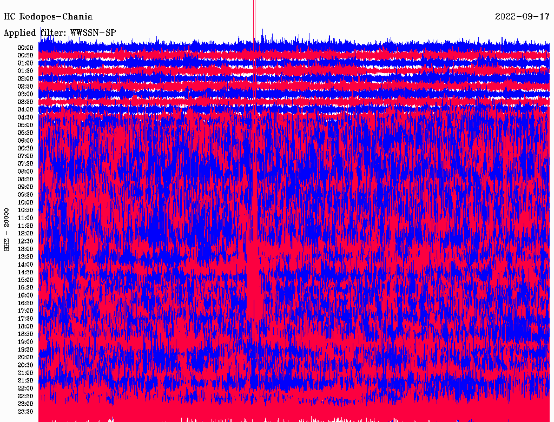Click the HHZ - 20000 axis label

7,229
